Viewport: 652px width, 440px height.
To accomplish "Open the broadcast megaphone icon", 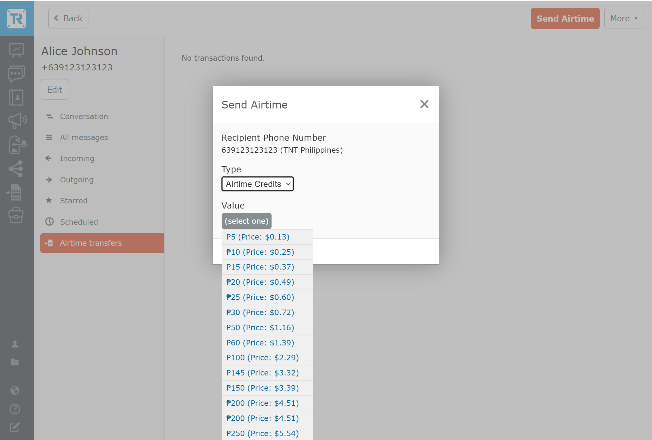I will point(17,121).
